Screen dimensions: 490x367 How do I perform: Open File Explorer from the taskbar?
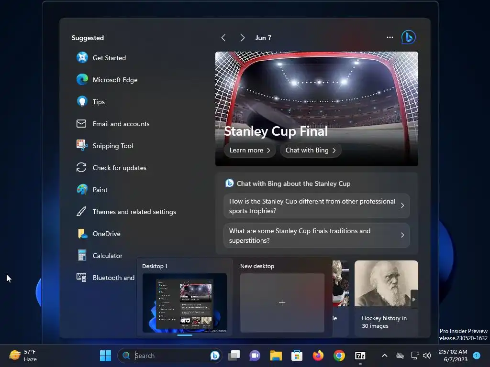point(276,356)
